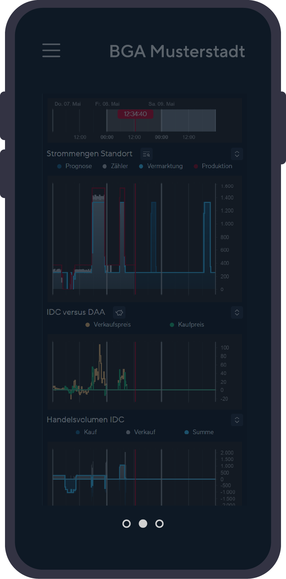Screen dimensions: 286x579
Task: Hide the Produktion series
Action: [213, 166]
